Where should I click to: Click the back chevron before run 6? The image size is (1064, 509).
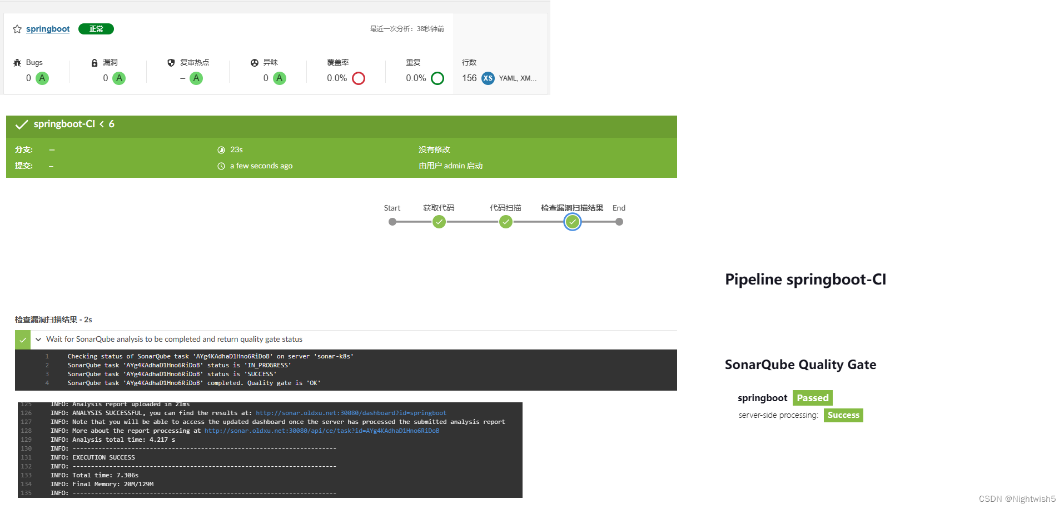point(102,124)
